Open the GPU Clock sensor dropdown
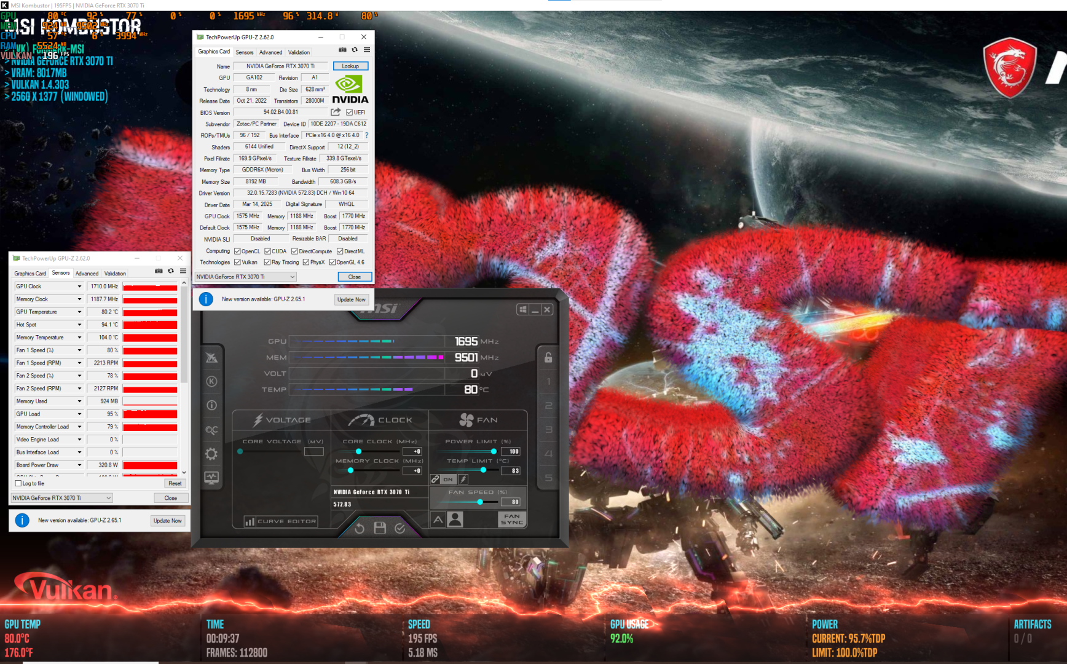 tap(79, 287)
